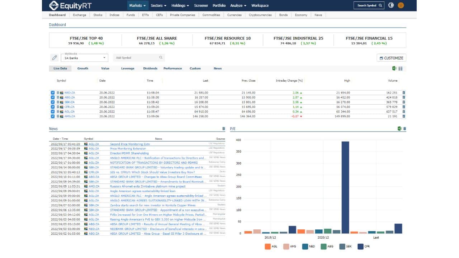Open the Workspace menu item
This screenshot has height=258, width=459.
(260, 5)
